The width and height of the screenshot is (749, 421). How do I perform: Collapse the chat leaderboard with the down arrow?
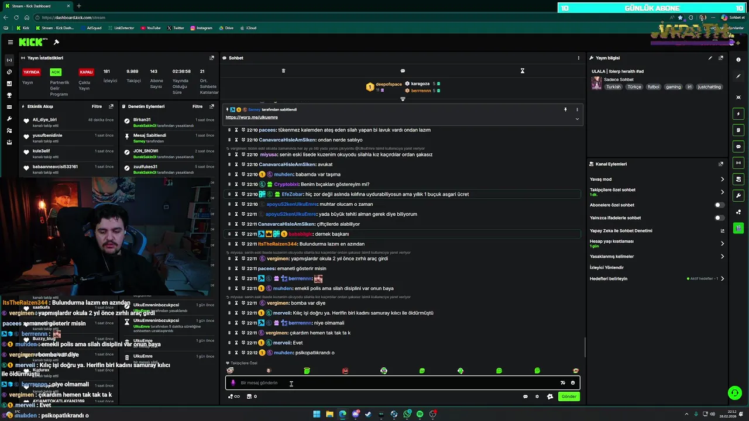coord(403,99)
